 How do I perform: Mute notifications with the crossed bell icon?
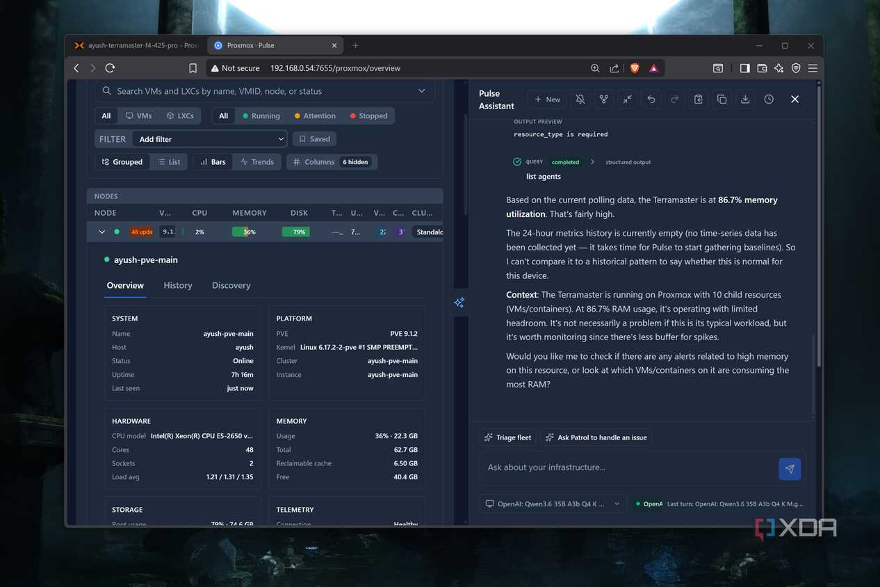[580, 99]
